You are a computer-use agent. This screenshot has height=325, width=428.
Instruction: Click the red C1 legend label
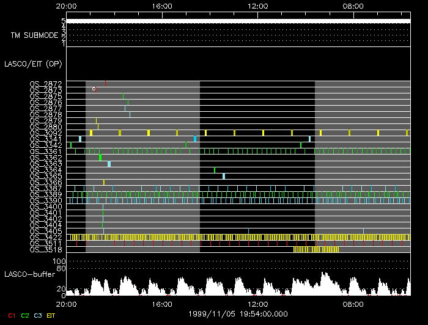click(x=11, y=315)
